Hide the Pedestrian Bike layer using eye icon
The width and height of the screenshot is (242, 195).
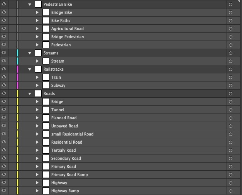4,4
